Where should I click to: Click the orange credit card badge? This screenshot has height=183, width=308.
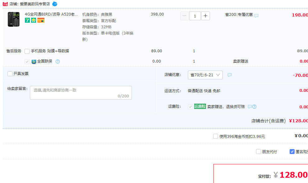pyautogui.click(x=41, y=20)
